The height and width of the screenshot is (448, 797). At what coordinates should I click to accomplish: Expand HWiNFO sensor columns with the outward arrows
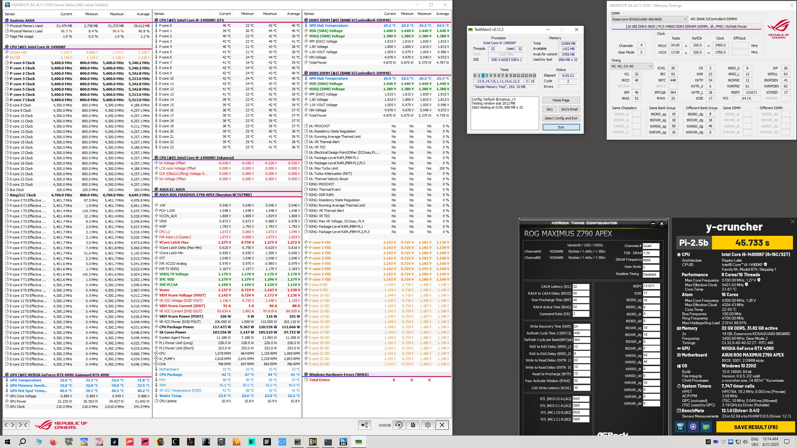[x=9, y=425]
